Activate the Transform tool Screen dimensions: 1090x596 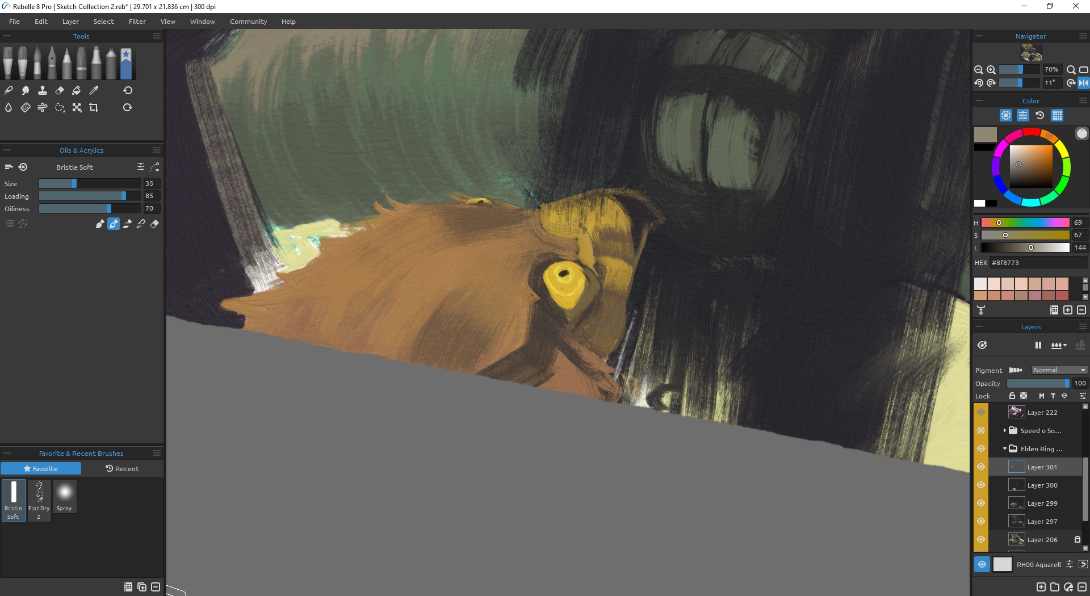(x=77, y=107)
